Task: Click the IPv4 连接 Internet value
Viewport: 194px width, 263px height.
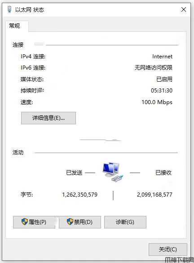Action: click(162, 57)
